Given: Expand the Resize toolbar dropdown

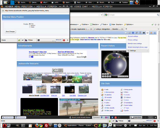Looking at the screenshot, I should click(x=95, y=24).
